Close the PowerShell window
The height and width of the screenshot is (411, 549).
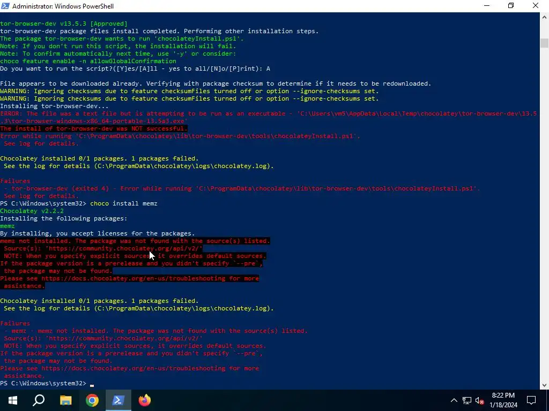(x=536, y=6)
